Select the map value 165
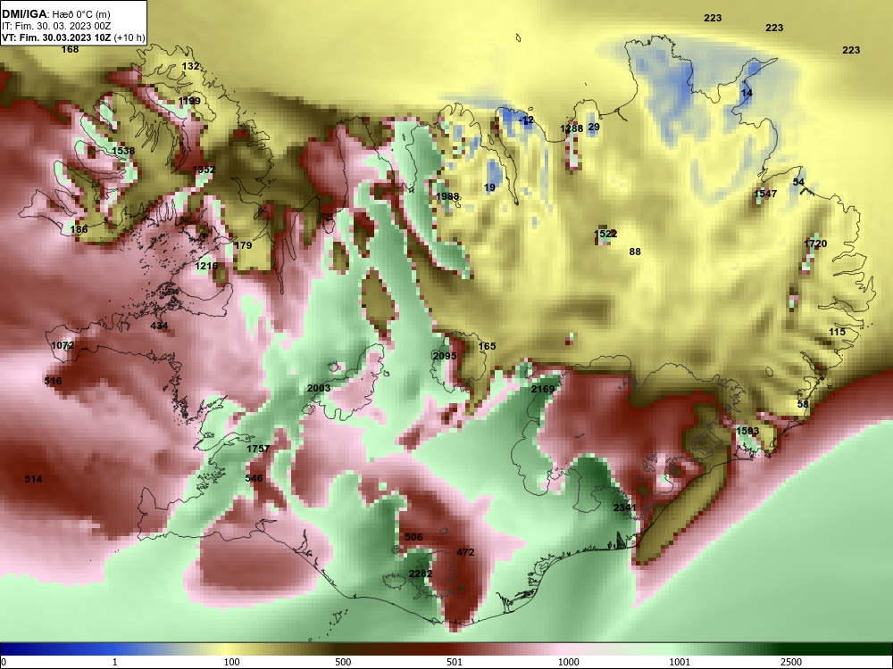 pos(487,346)
